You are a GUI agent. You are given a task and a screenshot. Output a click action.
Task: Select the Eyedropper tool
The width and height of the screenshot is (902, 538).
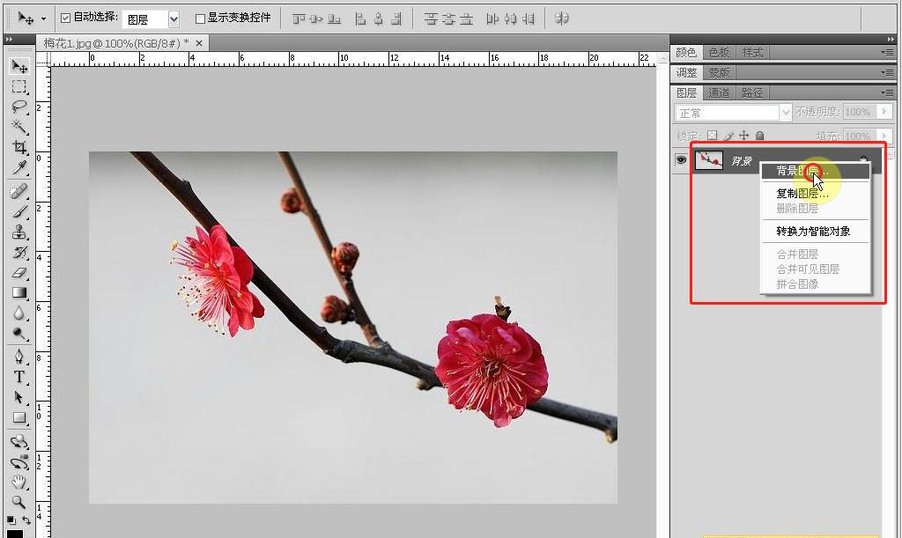coord(18,167)
